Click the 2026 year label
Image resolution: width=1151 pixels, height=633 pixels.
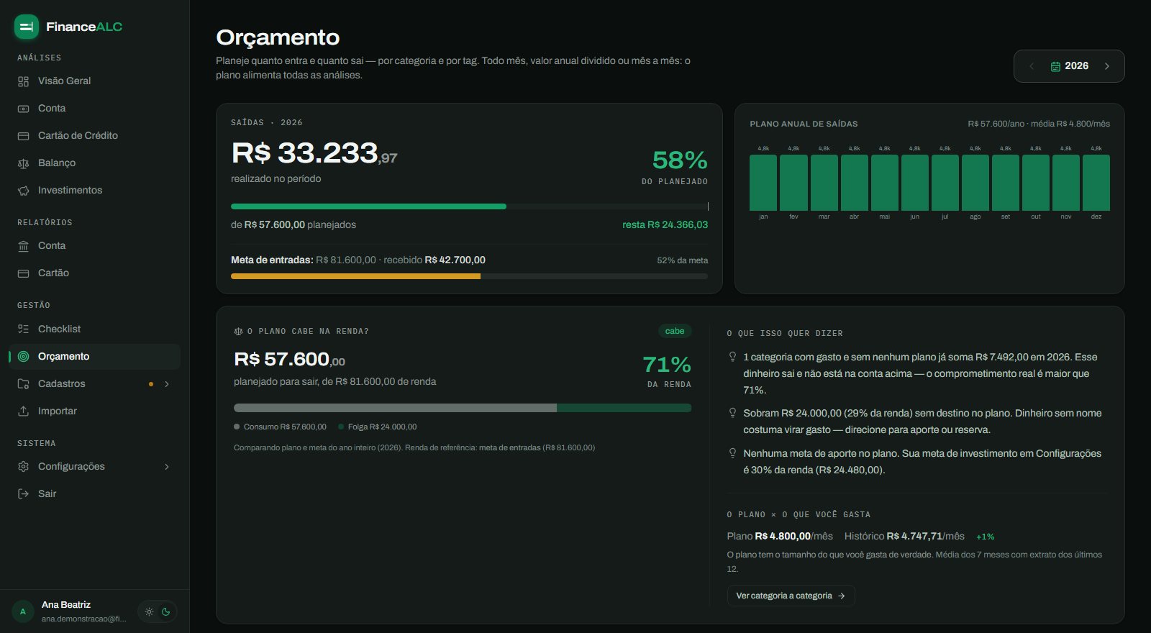pyautogui.click(x=1077, y=66)
